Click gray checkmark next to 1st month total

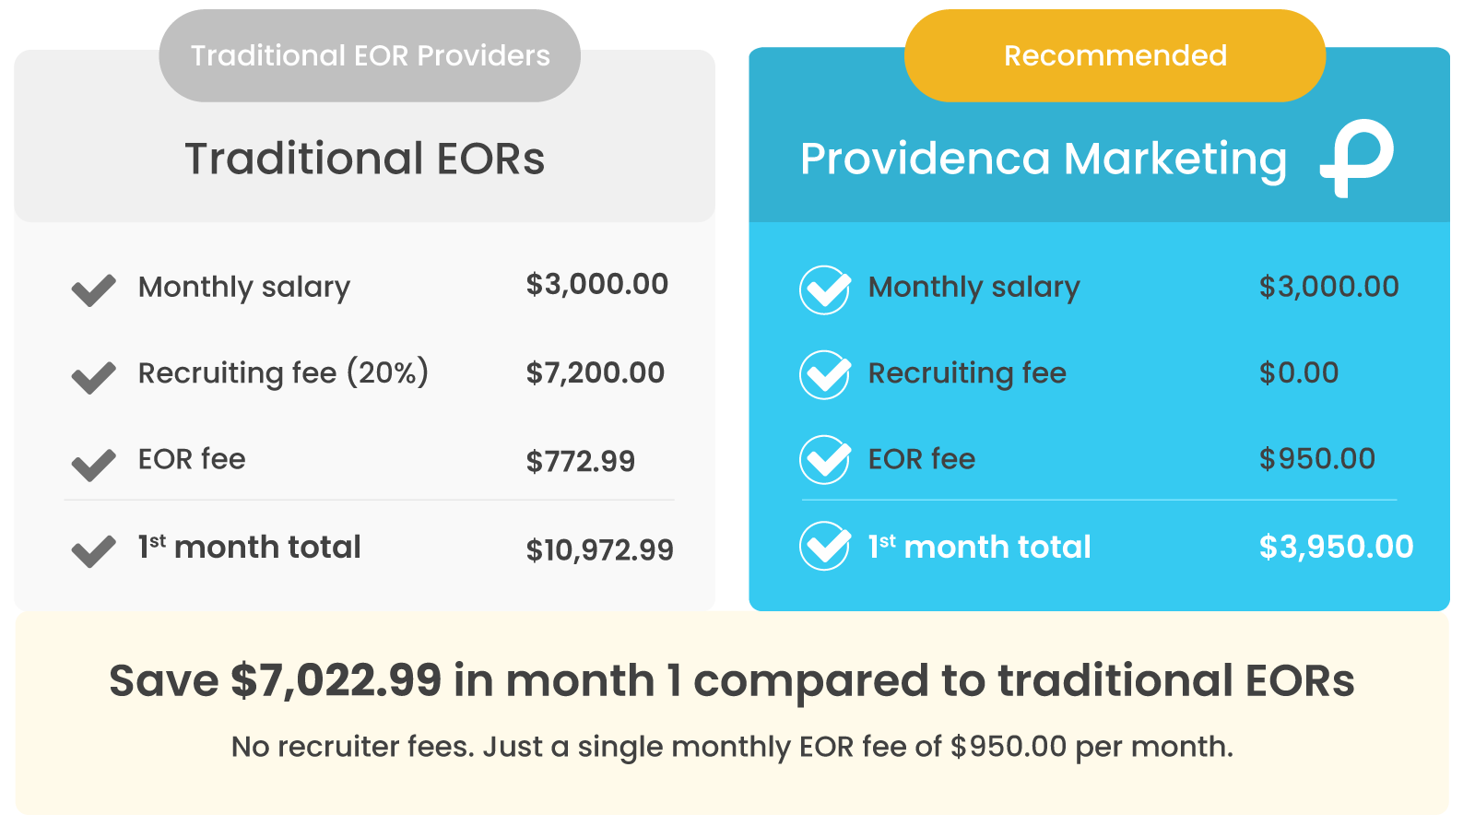click(94, 550)
